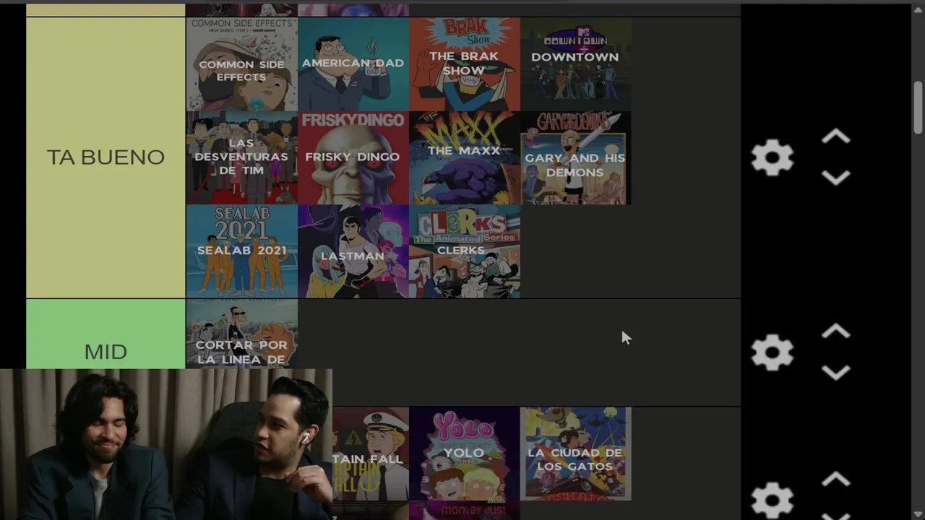Select Las Desventuras de Tim thumbnail

pyautogui.click(x=242, y=157)
